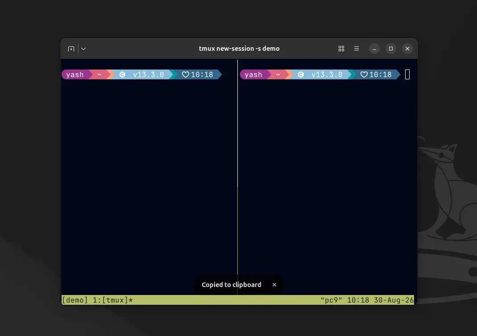The image size is (477, 336).
Task: Open a new terminal tab
Action: click(x=71, y=49)
